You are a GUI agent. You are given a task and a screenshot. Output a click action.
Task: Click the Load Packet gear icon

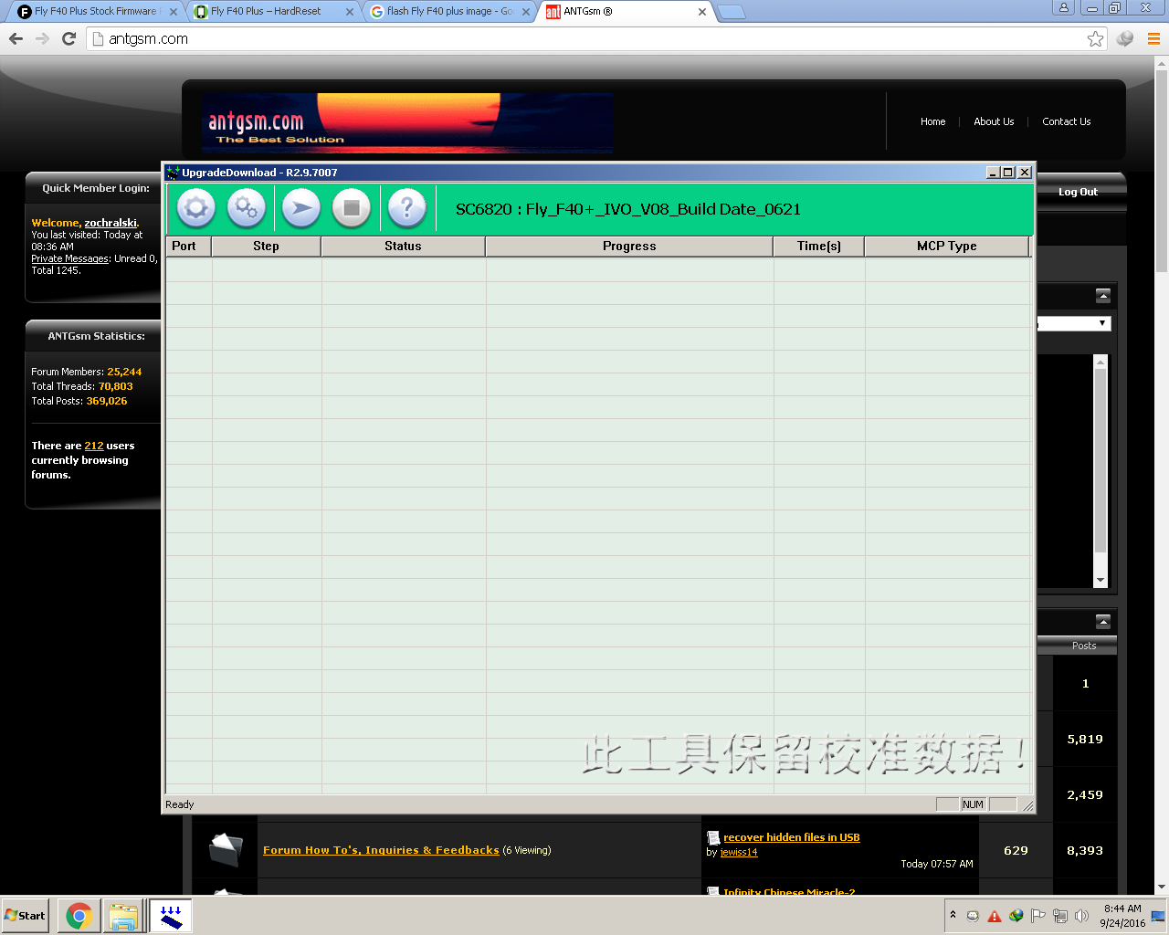point(195,208)
